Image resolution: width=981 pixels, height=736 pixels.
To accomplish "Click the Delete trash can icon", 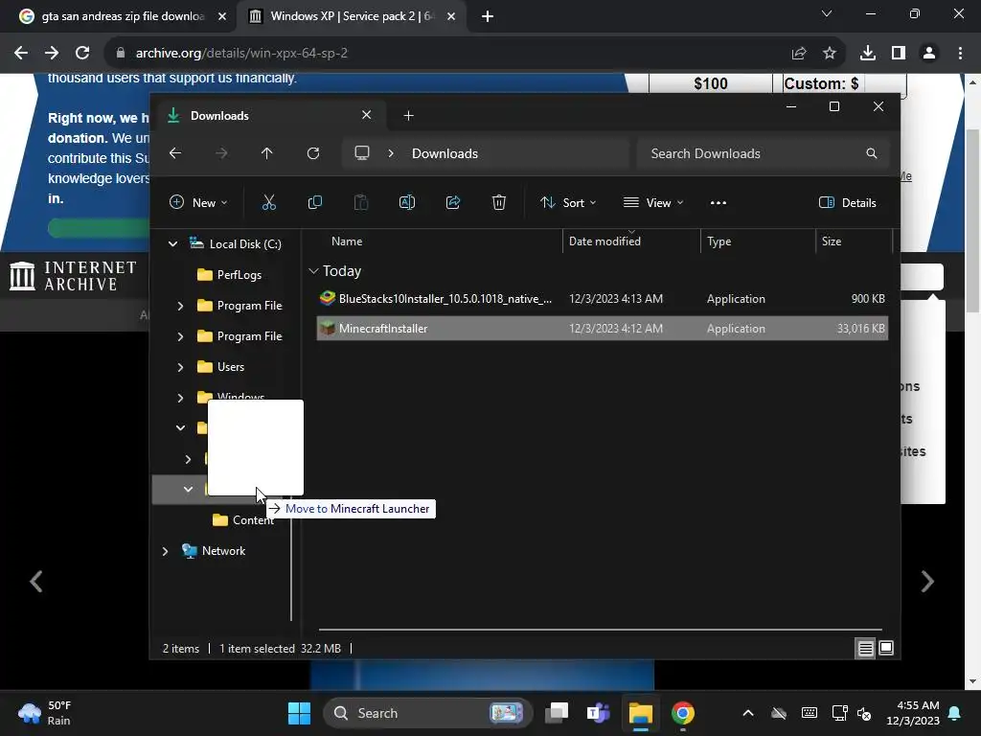I will point(498,203).
